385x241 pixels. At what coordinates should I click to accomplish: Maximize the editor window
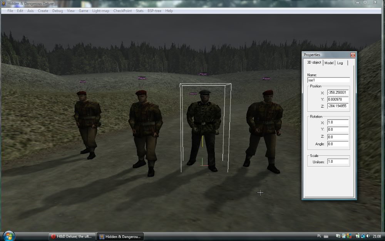coord(365,2)
